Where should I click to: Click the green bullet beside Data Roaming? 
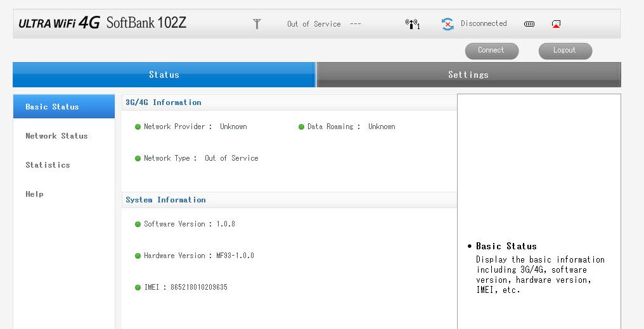coord(301,127)
